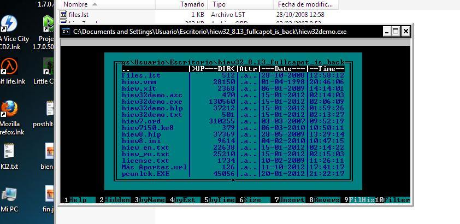Select hiew.xlt in the Hiew file list

click(233, 89)
